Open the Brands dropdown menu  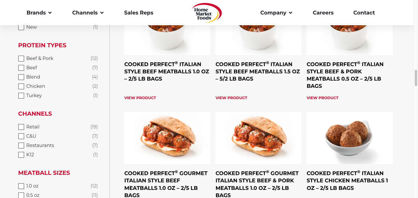[39, 13]
